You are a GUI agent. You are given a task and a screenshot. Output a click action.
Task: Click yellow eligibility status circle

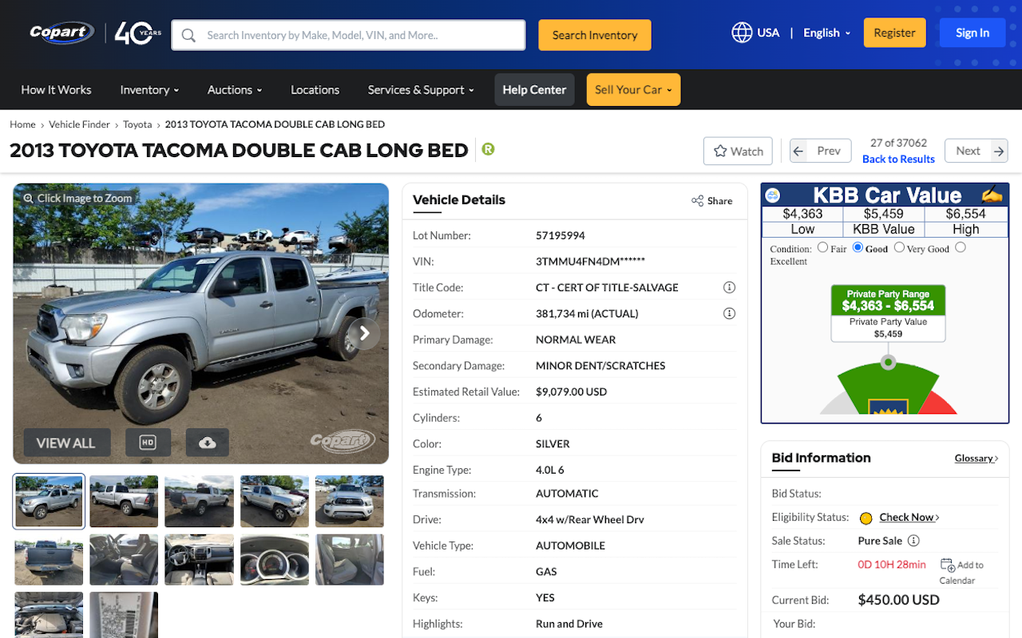(x=866, y=518)
